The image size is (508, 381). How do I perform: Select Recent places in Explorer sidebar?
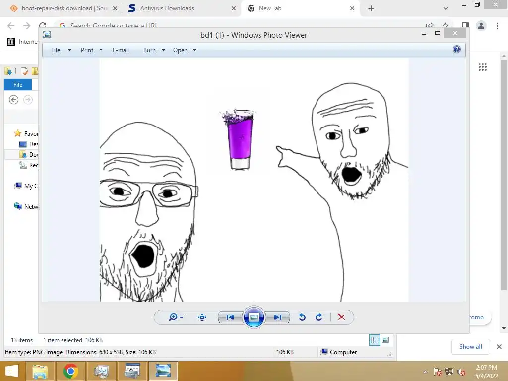(x=29, y=165)
